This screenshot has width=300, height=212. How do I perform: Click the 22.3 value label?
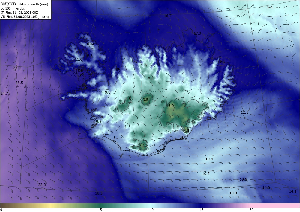(42, 184)
